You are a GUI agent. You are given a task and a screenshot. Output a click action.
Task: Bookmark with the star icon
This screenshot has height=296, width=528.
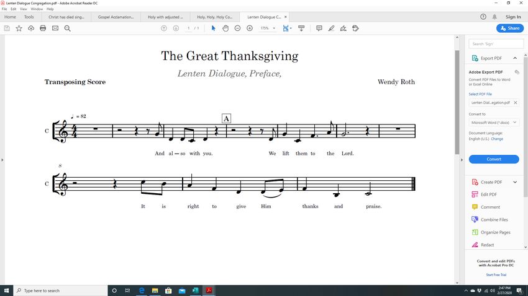(19, 28)
